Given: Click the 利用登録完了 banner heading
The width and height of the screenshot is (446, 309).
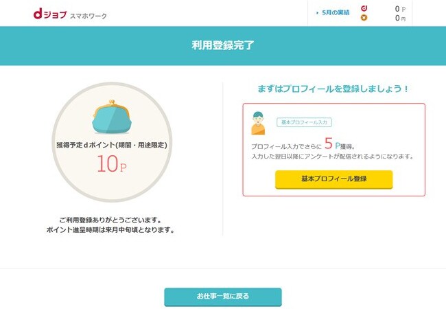Looking at the screenshot, I should 223,45.
